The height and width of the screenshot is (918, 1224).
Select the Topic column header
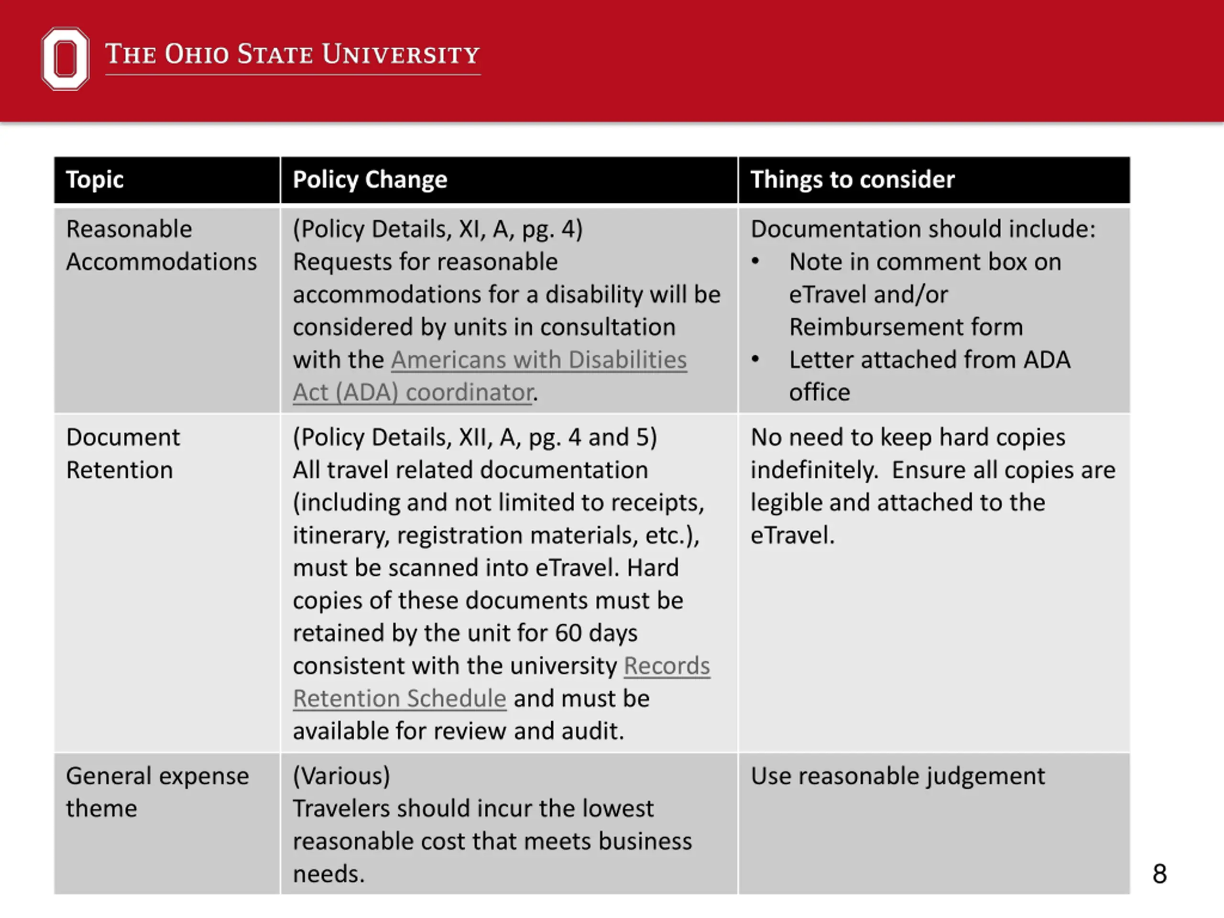(166, 180)
